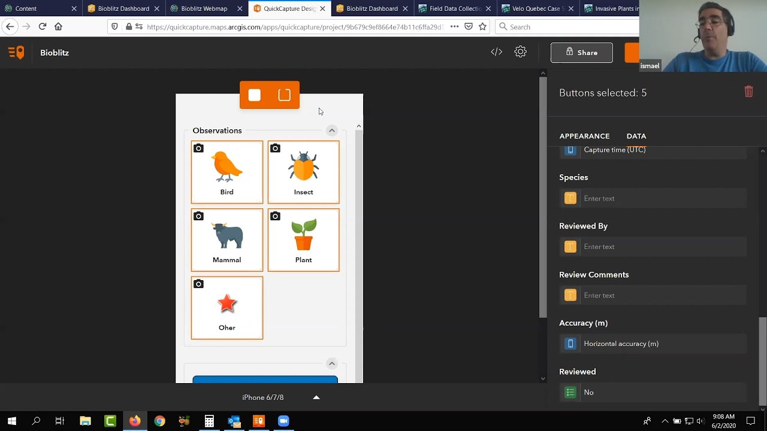
Task: Switch to the Field Data Collection browser tab
Action: pos(455,8)
